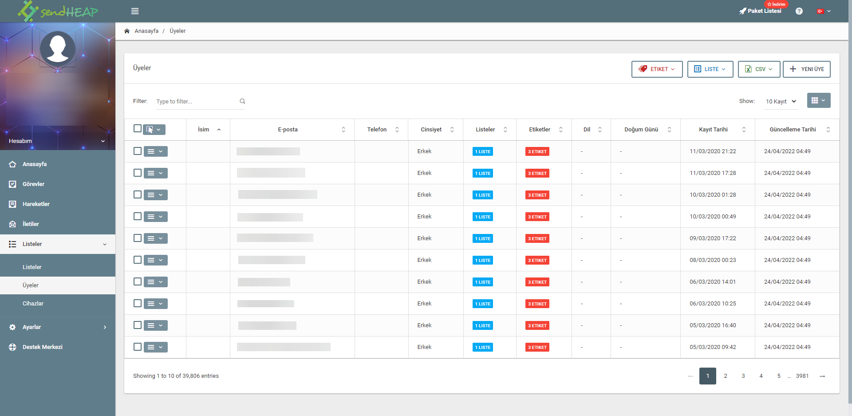Go to Anasayfa in the sidebar
852x416 pixels.
(58, 164)
